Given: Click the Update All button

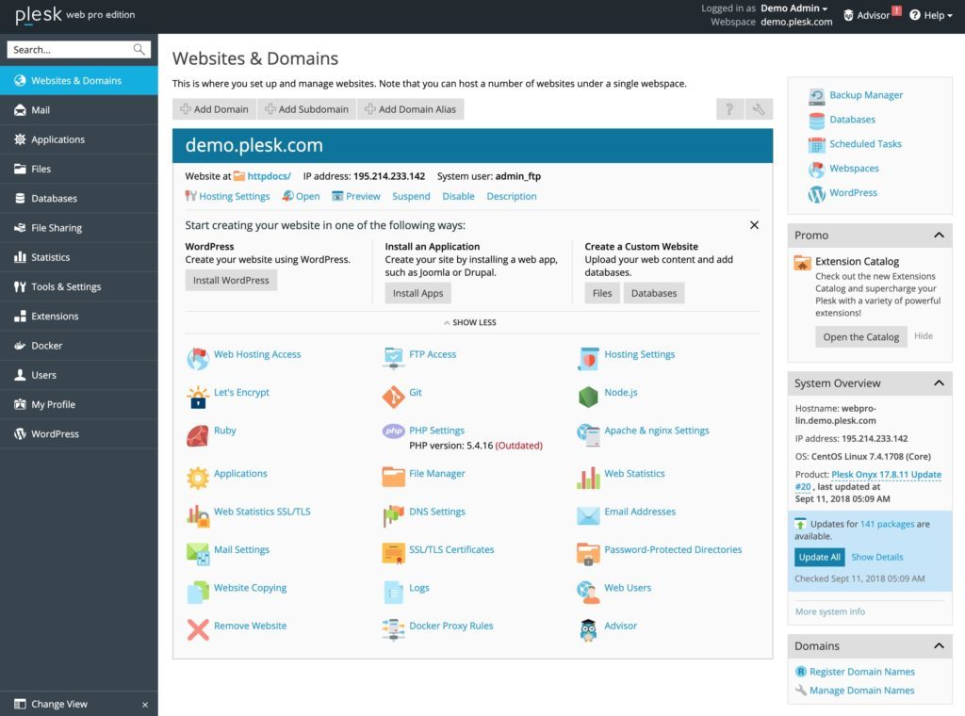Looking at the screenshot, I should tap(819, 558).
